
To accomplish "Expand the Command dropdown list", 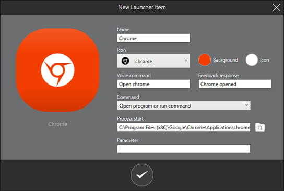I will 184,105.
